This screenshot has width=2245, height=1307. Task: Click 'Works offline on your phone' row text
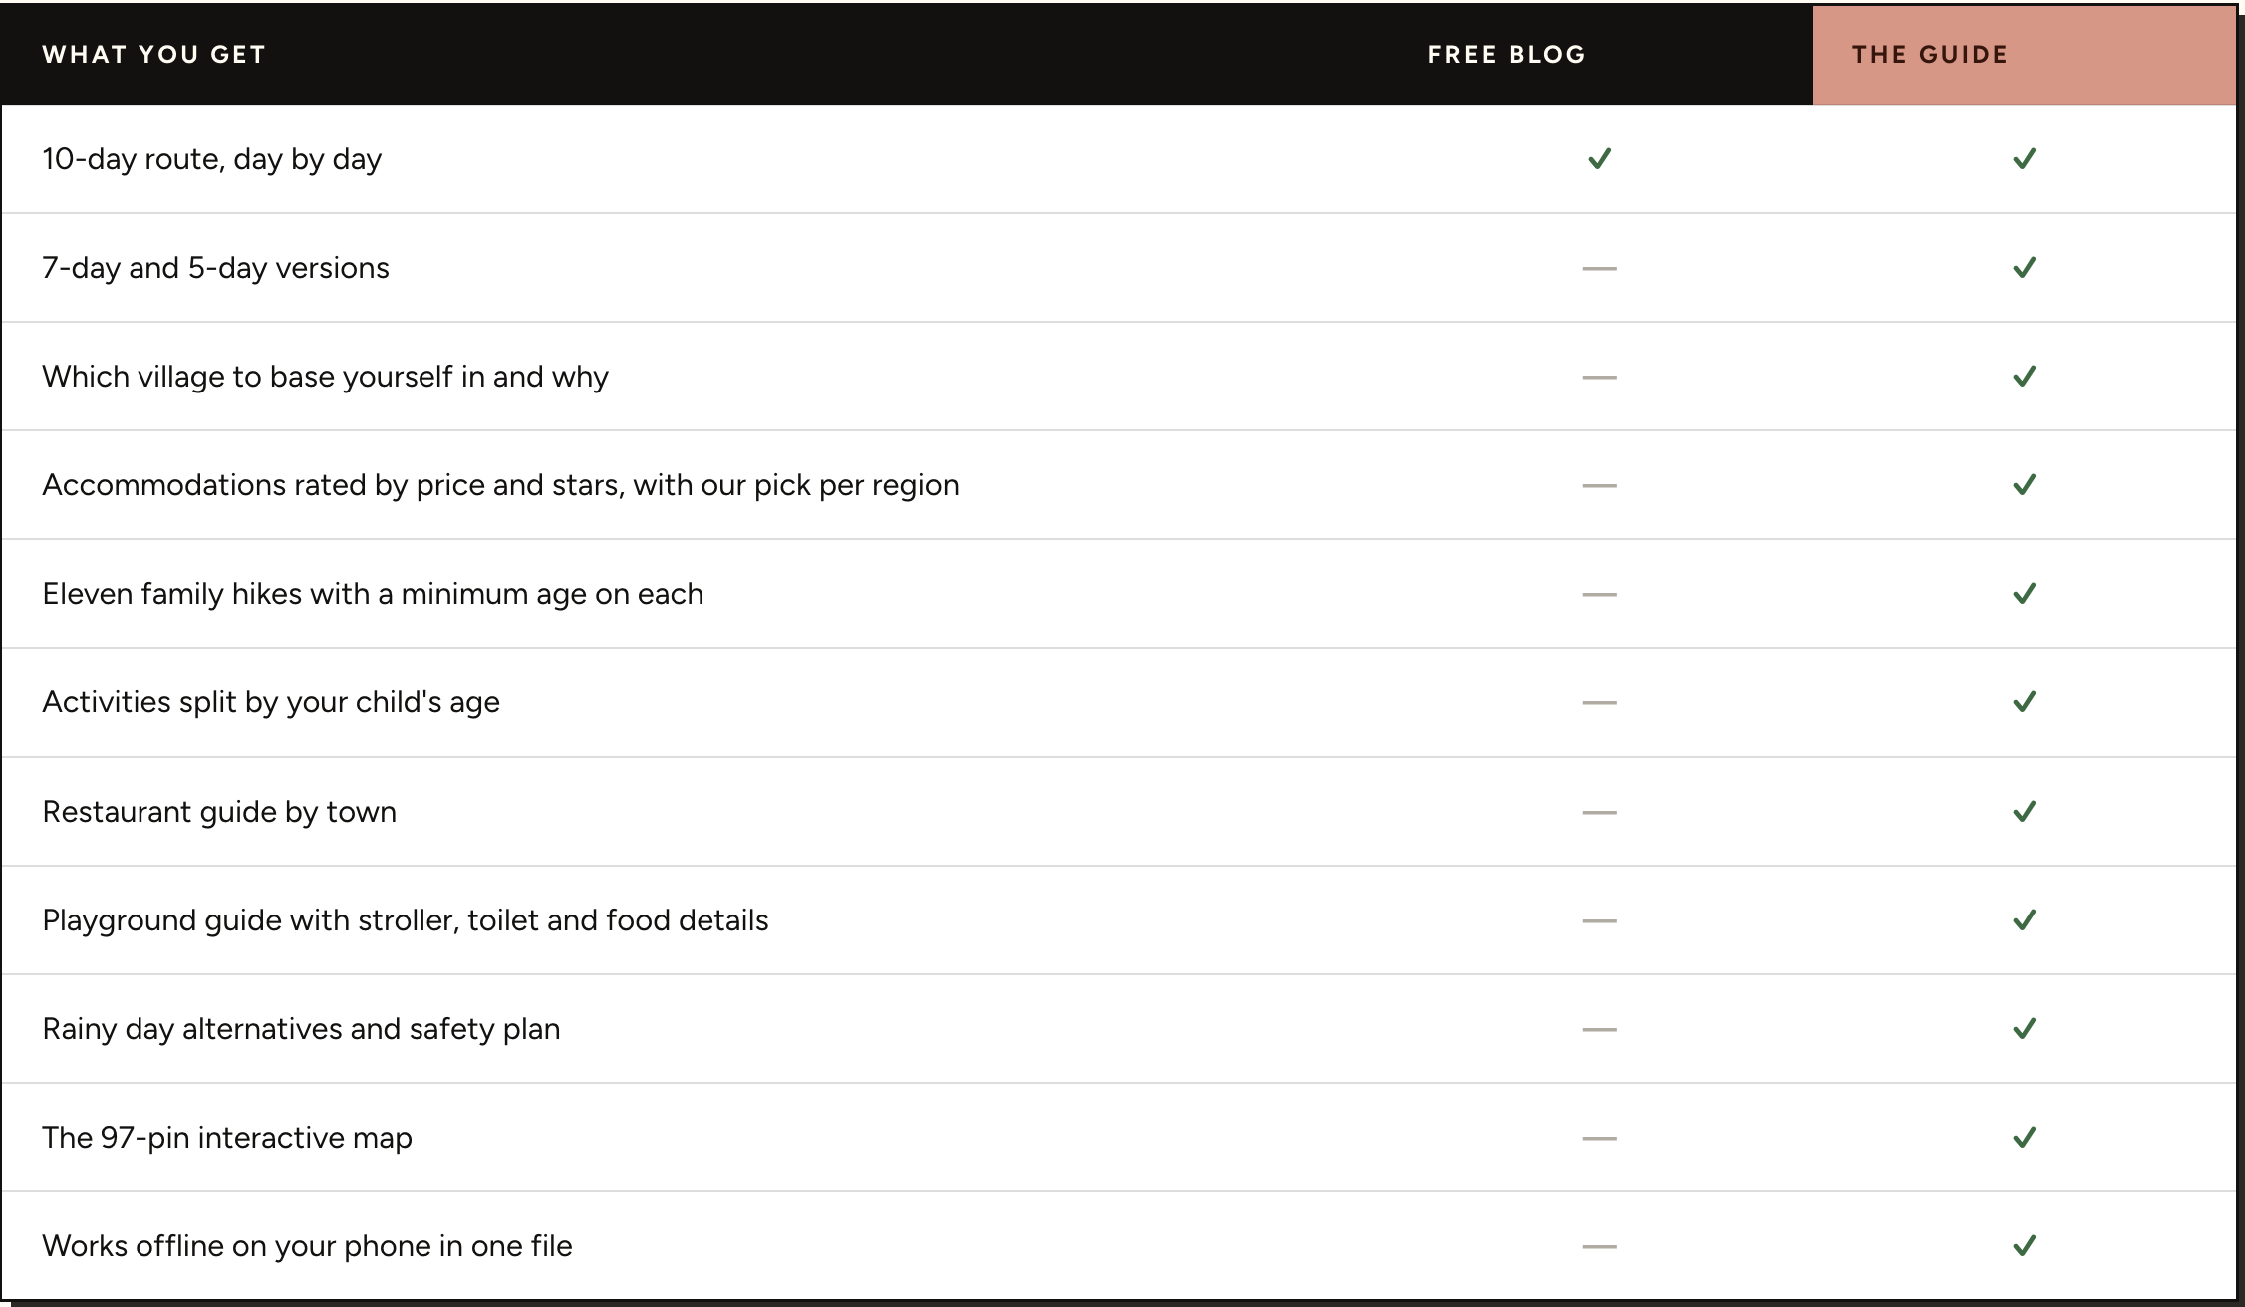[307, 1246]
